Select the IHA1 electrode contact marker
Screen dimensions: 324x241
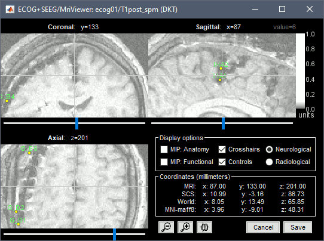coord(219,80)
